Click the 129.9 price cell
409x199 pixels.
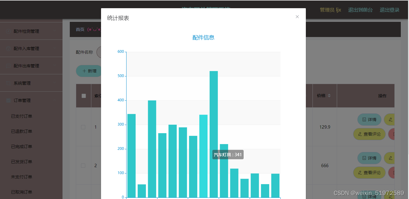(325, 127)
